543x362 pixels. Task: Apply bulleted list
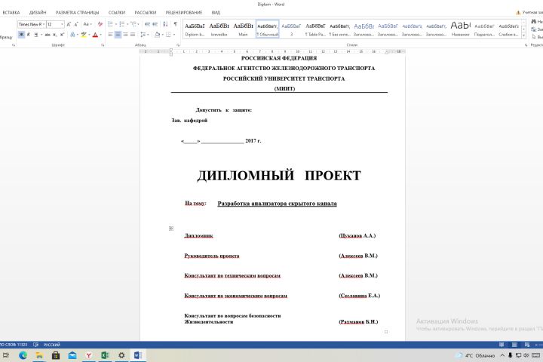point(110,24)
